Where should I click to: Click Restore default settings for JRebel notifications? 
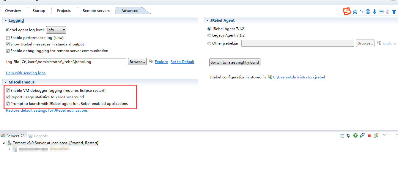[47, 111]
